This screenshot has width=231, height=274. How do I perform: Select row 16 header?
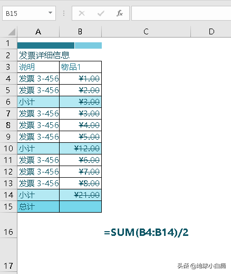8,225
